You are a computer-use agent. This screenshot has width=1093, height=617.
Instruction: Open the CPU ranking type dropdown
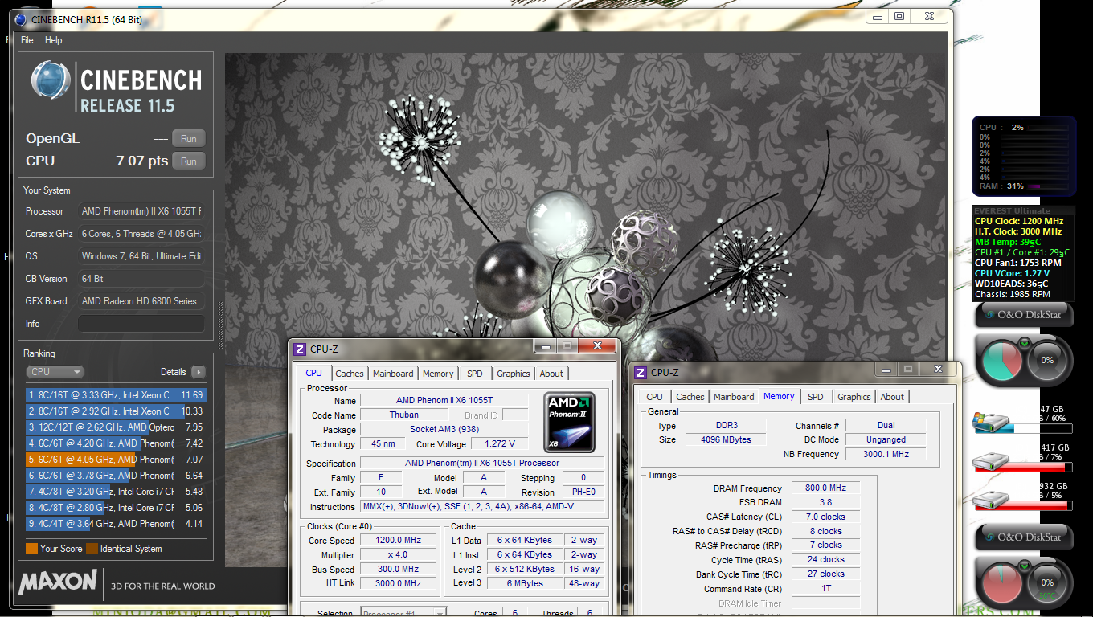(x=55, y=372)
